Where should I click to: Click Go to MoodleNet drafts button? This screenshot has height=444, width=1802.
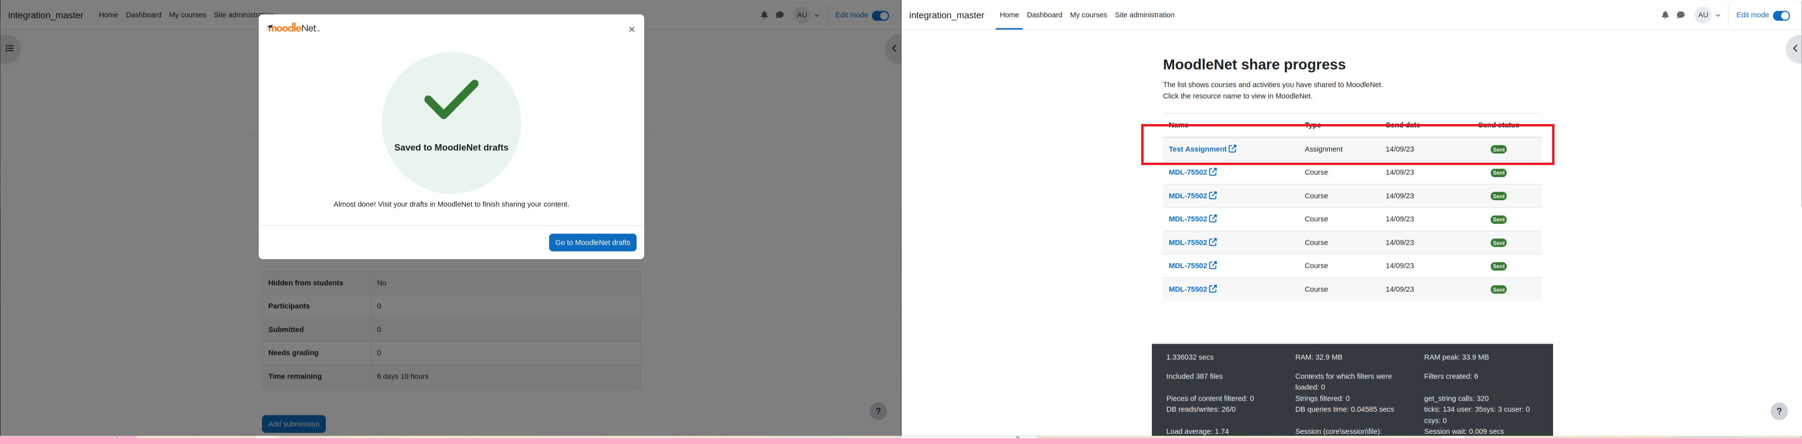593,242
